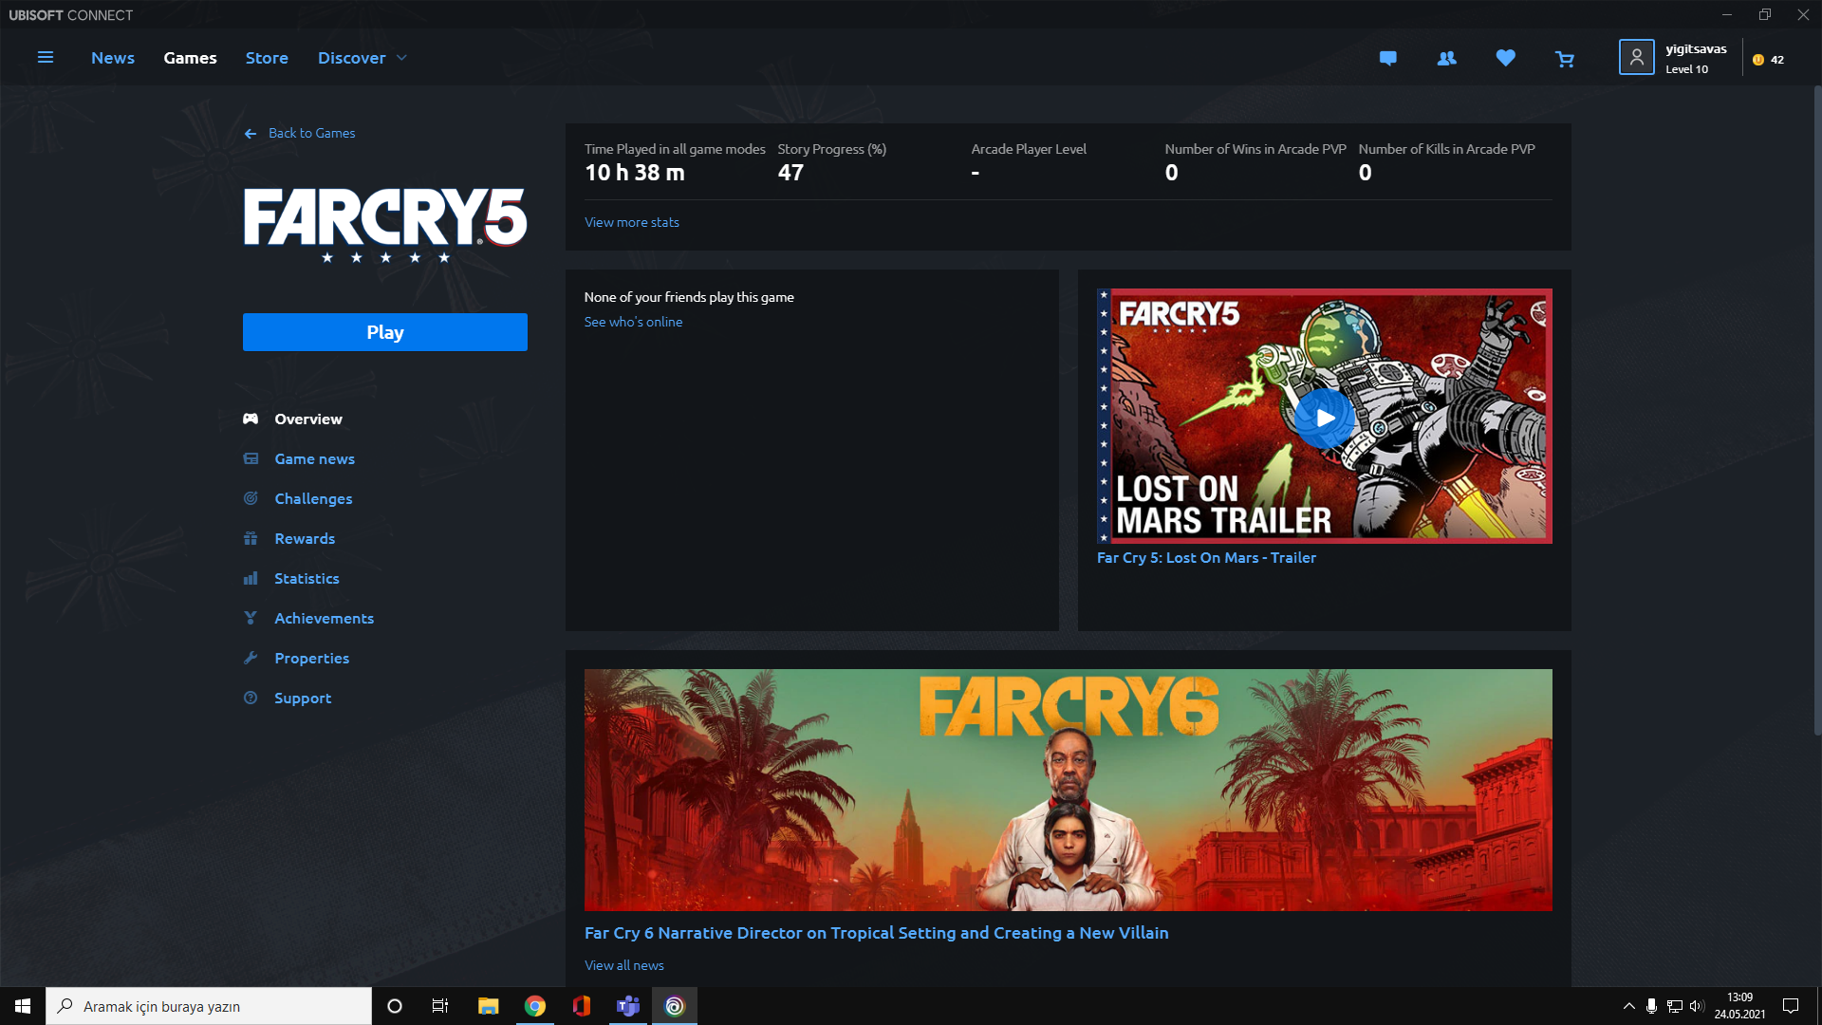Click the user profile avatar icon

[x=1636, y=58]
